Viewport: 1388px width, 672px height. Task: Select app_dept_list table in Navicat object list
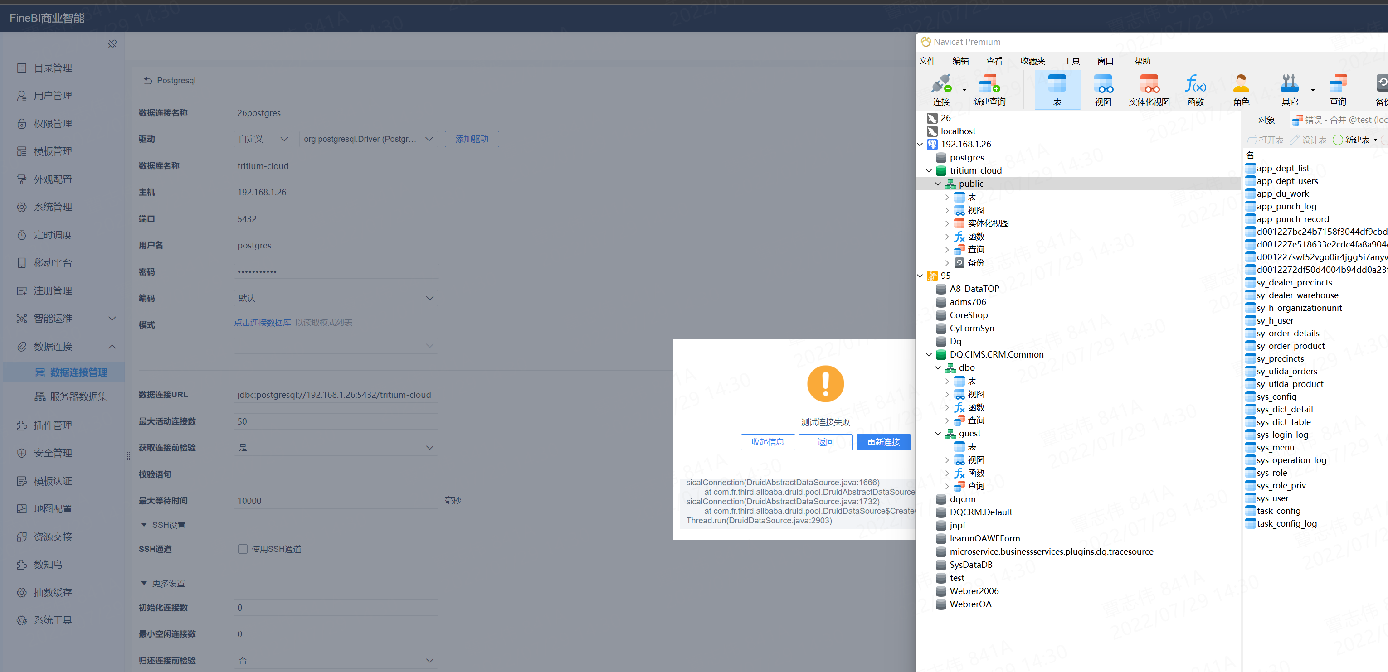[1282, 168]
